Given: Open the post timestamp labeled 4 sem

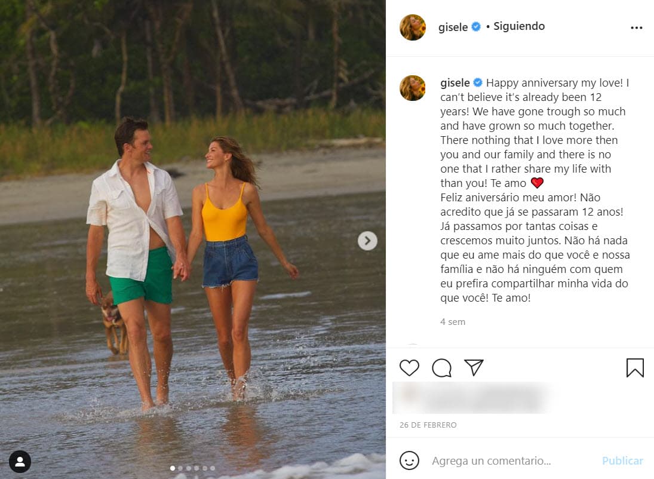Looking at the screenshot, I should click(x=452, y=321).
